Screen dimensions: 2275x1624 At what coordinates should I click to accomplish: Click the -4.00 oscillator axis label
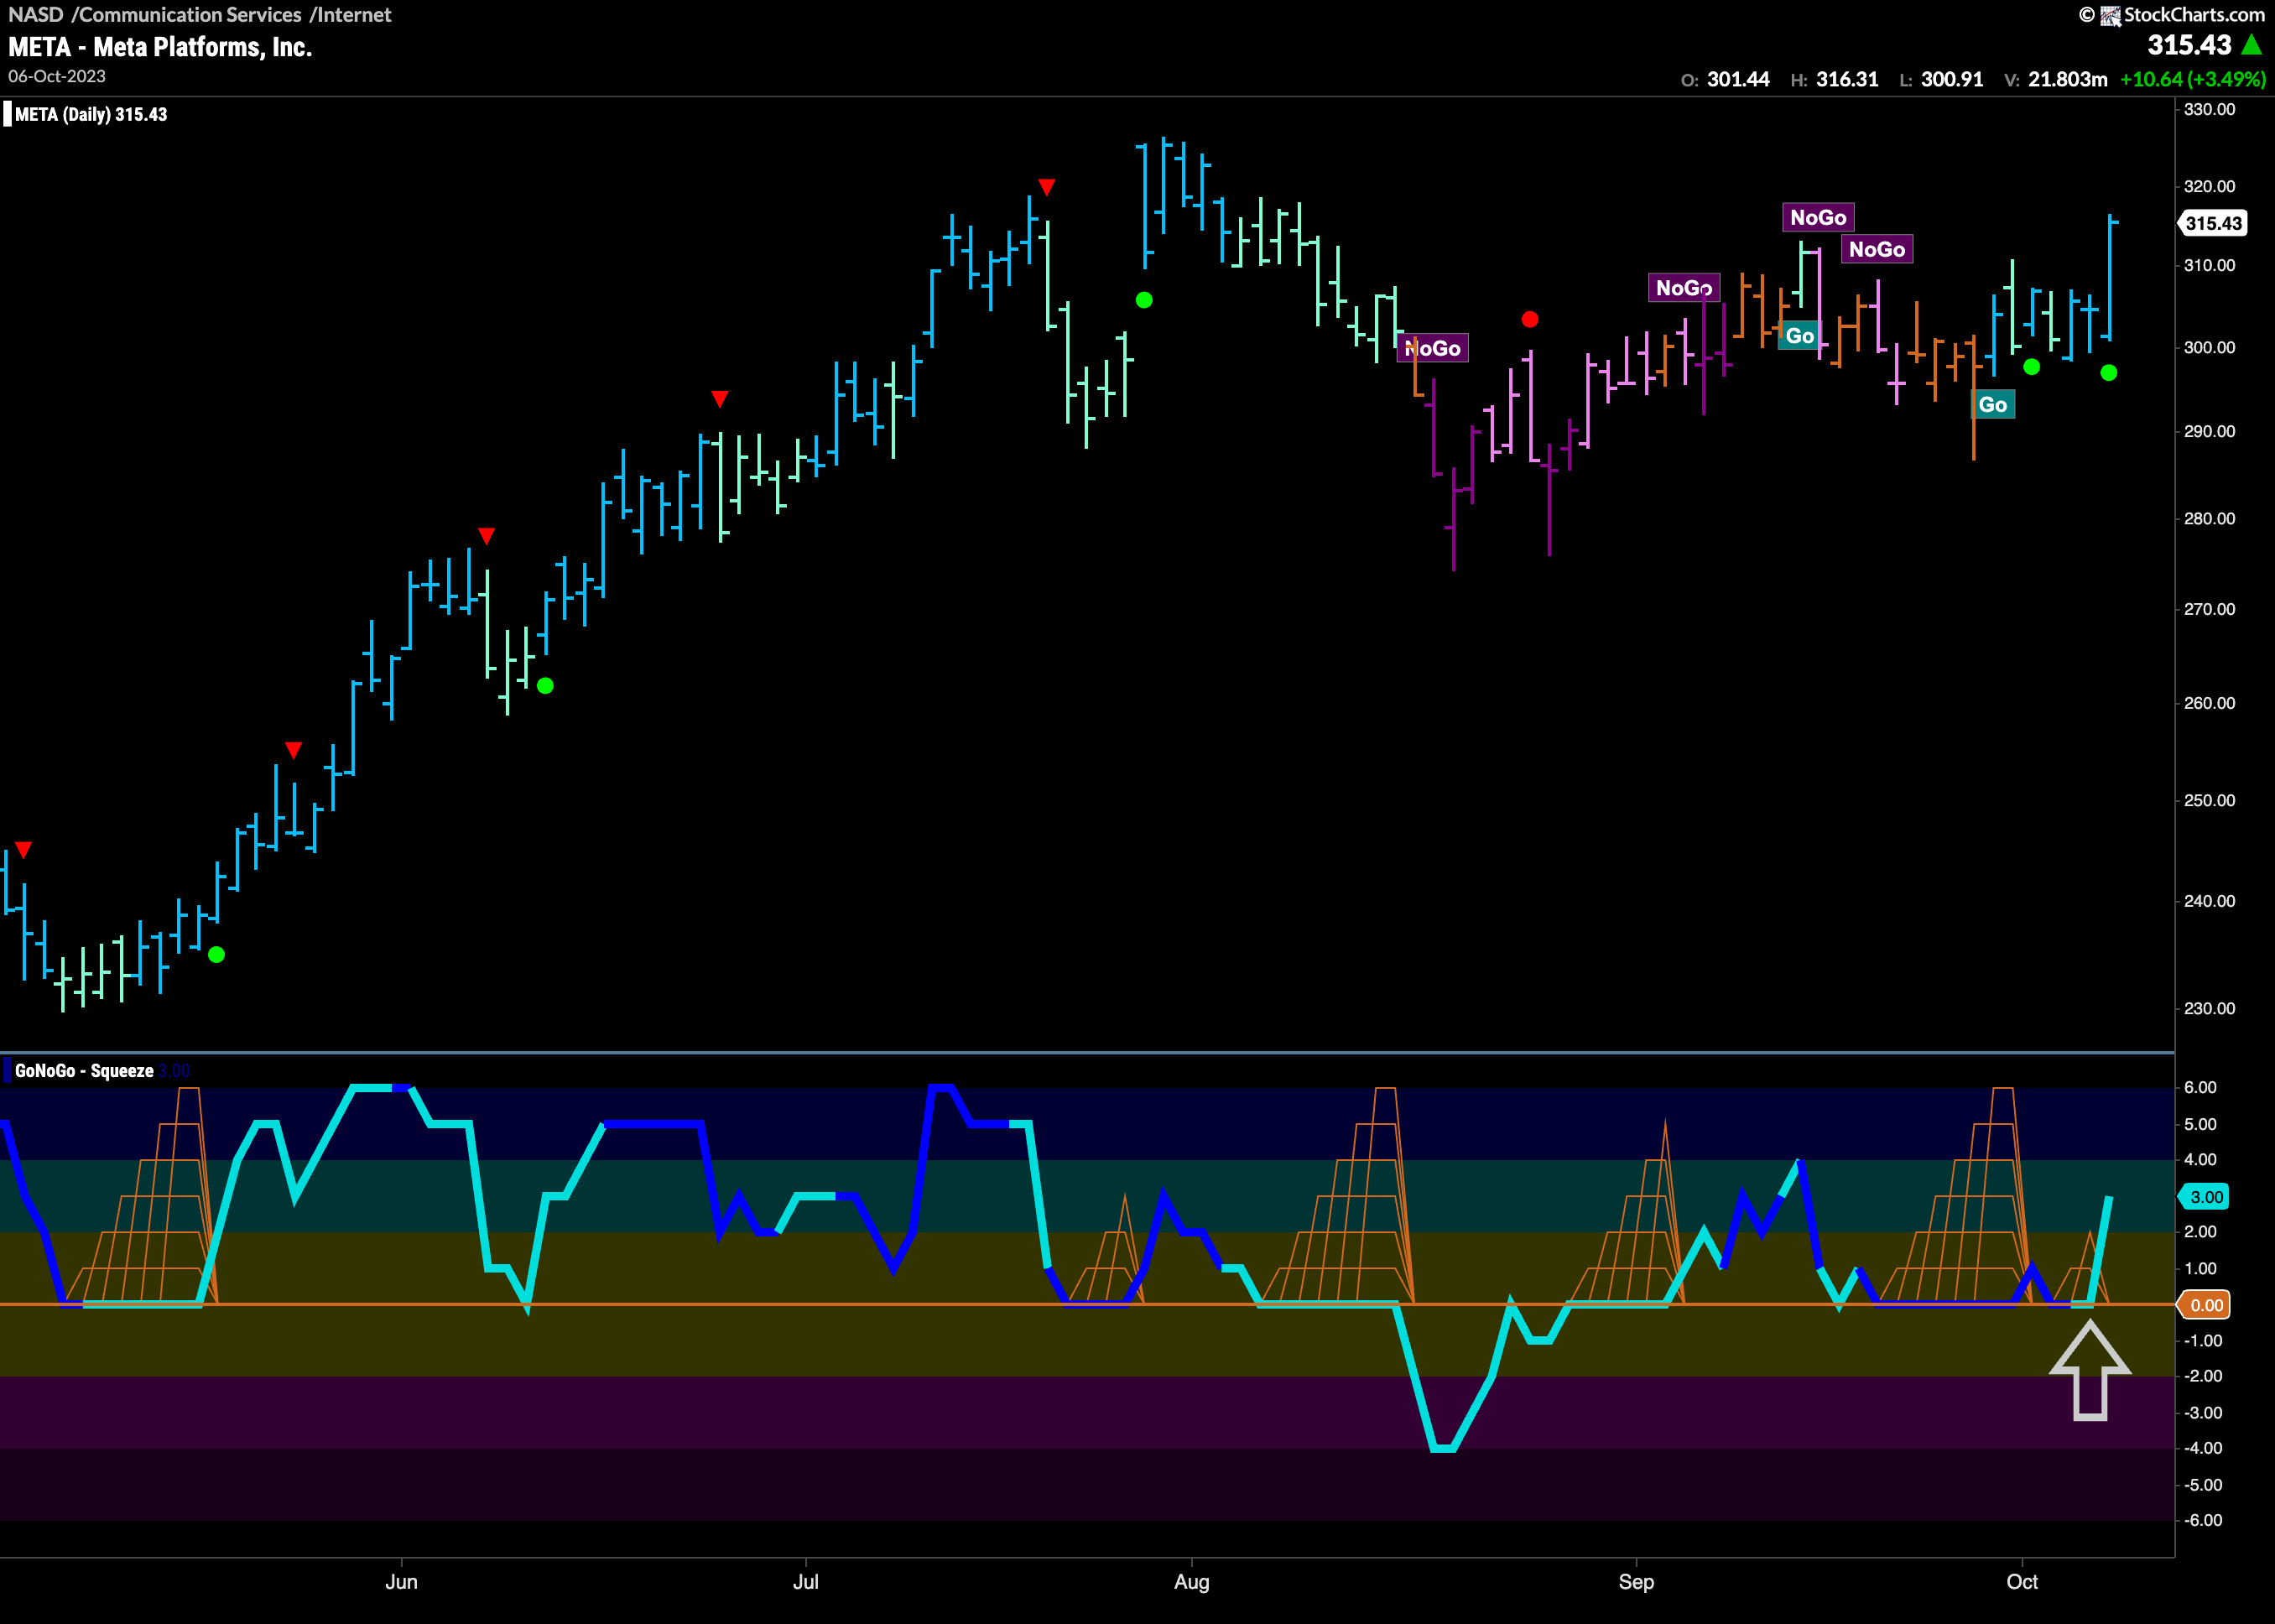pyautogui.click(x=2202, y=1448)
